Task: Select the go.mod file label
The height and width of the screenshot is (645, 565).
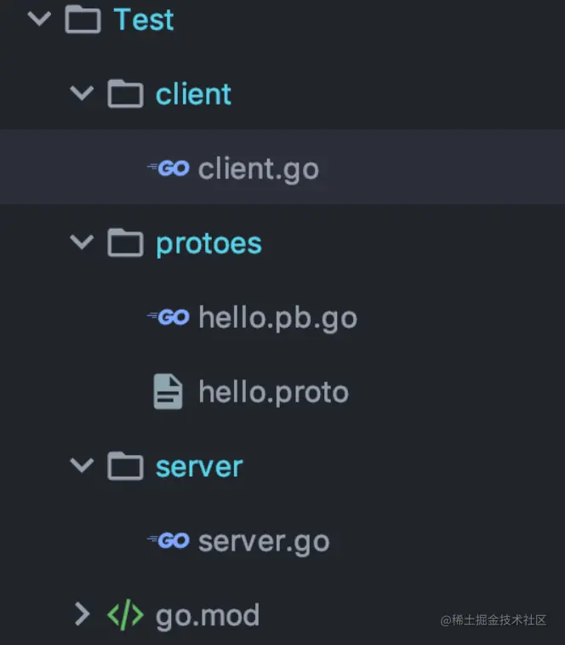Action: [208, 614]
